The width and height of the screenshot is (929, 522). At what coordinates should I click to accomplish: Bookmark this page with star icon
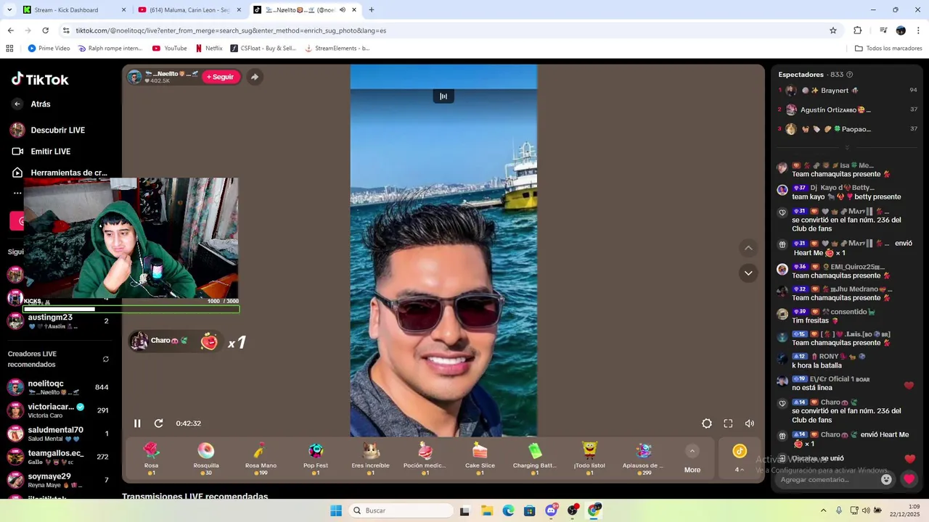tap(833, 30)
